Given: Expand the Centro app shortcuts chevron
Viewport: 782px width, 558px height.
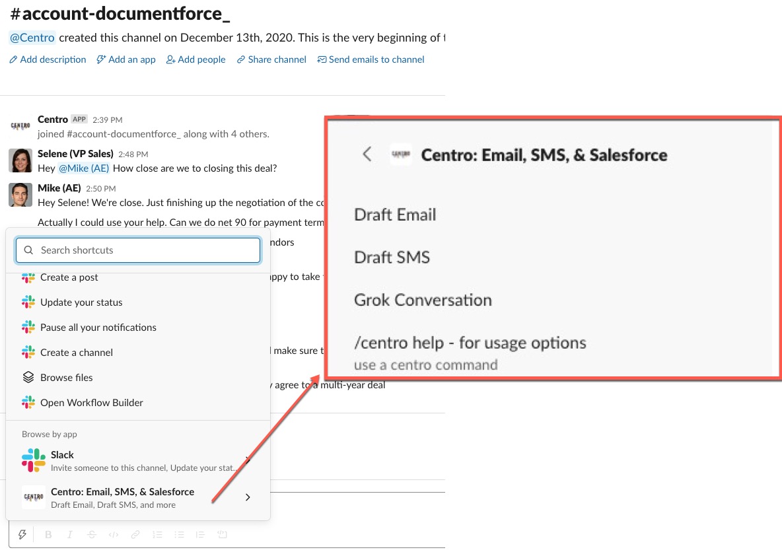Looking at the screenshot, I should click(248, 497).
